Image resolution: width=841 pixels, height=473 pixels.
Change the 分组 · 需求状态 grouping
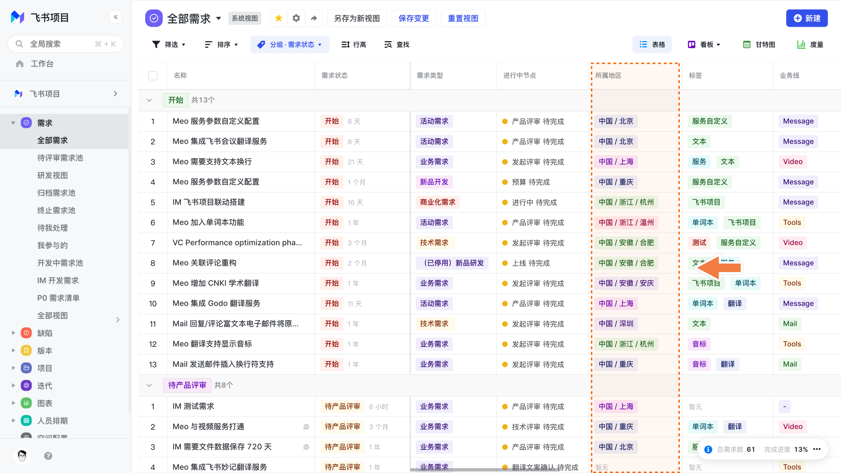(290, 44)
